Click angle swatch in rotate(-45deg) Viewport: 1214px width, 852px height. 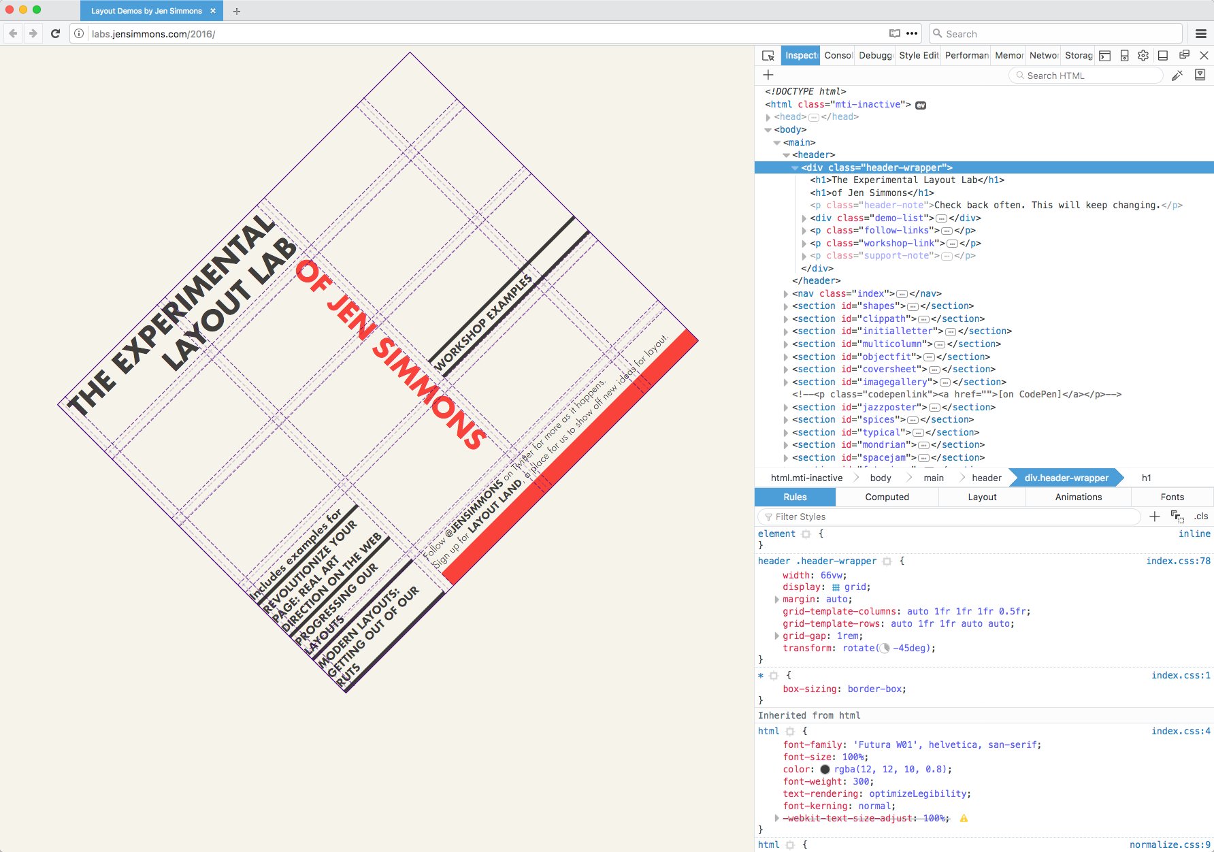point(885,649)
